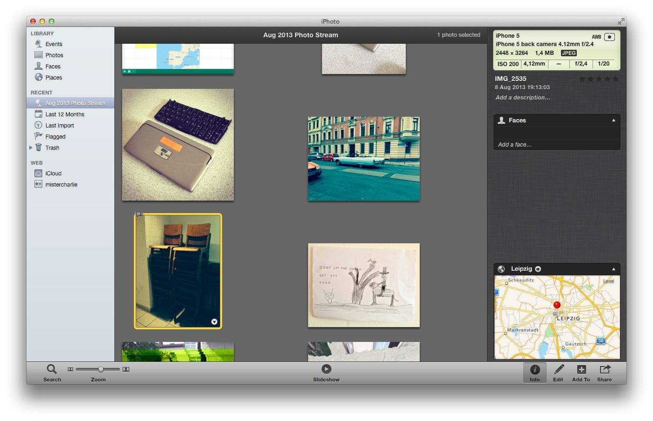
Task: Collapse the Leipzig places map section
Action: 613,269
